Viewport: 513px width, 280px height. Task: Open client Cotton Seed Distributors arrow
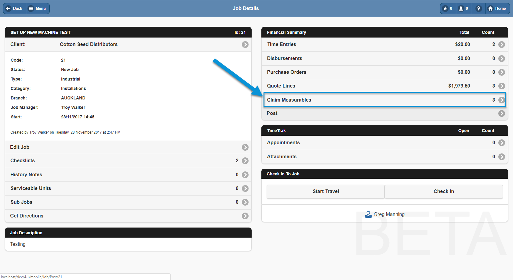point(245,45)
